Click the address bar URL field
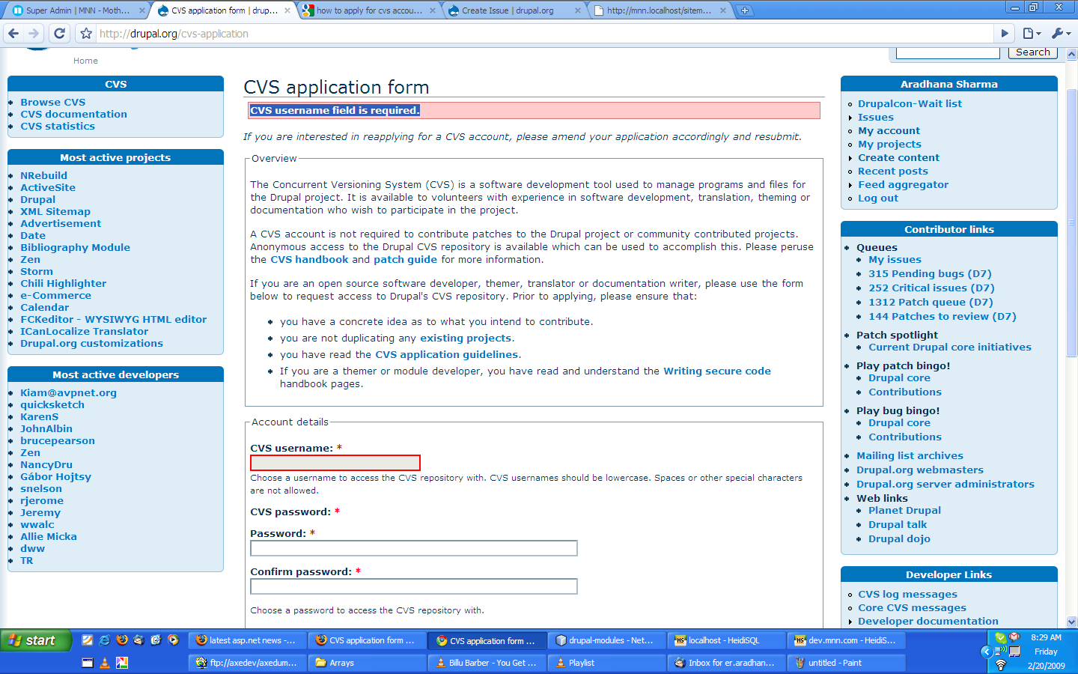Image resolution: width=1078 pixels, height=674 pixels. tap(545, 34)
